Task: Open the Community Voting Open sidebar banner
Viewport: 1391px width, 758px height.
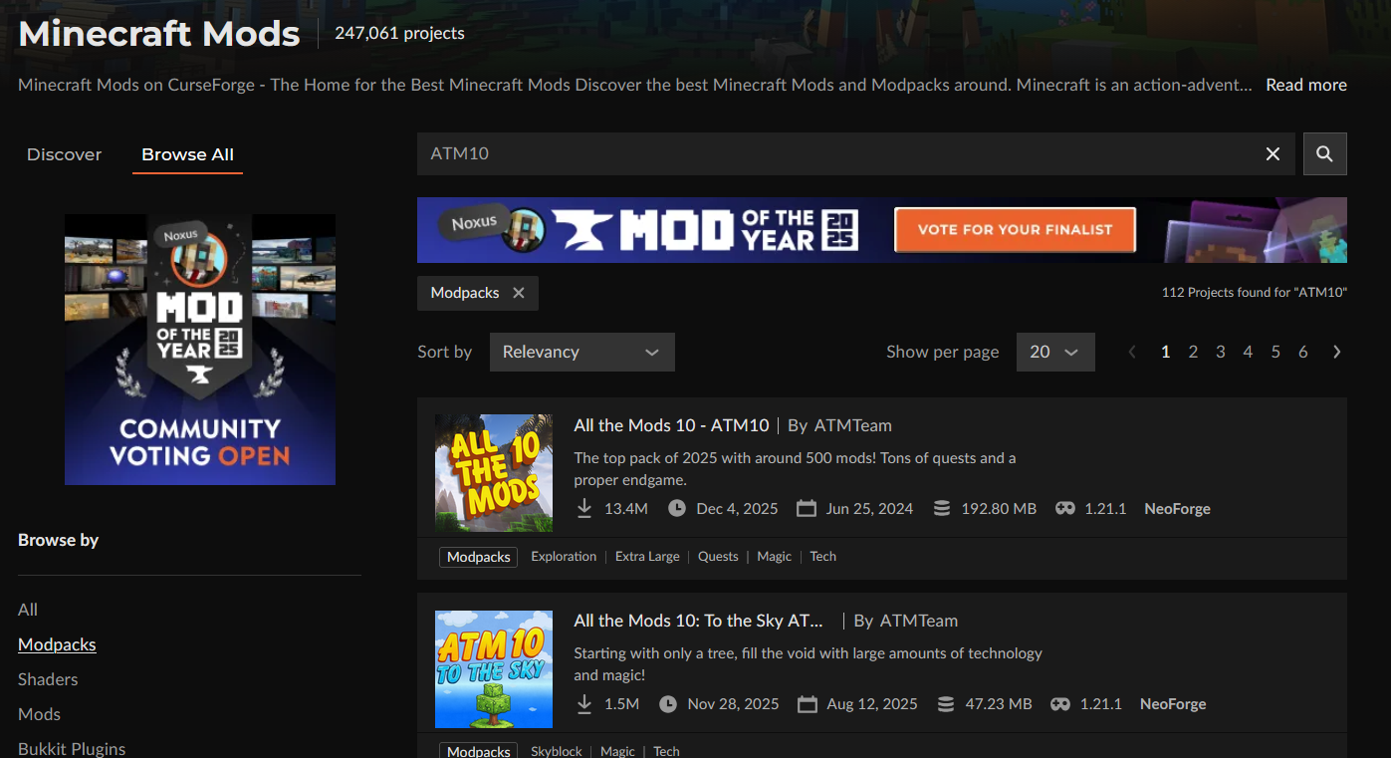Action: point(200,350)
